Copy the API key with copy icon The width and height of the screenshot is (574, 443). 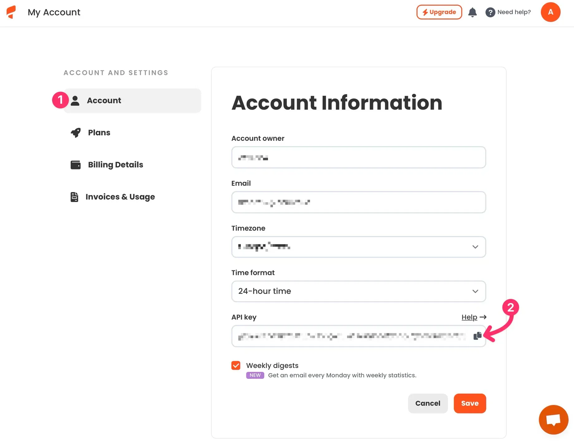click(x=477, y=336)
